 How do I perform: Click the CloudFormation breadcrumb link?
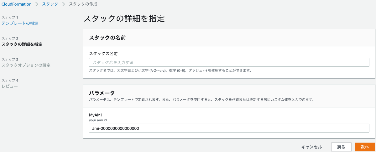pyautogui.click(x=17, y=4)
